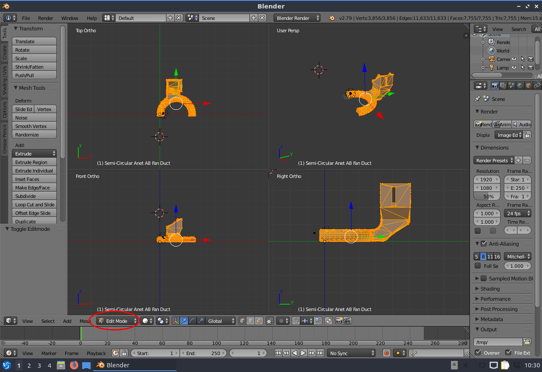This screenshot has height=372, width=542.
Task: Hide the Lamp using its eye icon
Action: click(514, 67)
